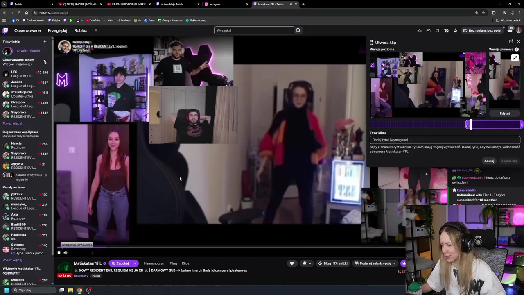Follow heart icon for MatiskaterrYFL
This screenshot has width=524, height=295.
[291, 263]
